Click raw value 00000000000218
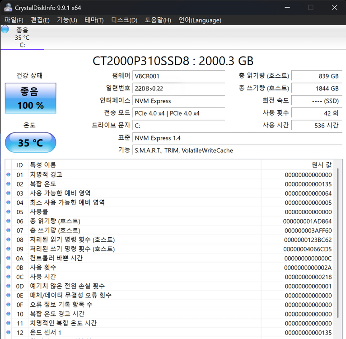 point(308,277)
